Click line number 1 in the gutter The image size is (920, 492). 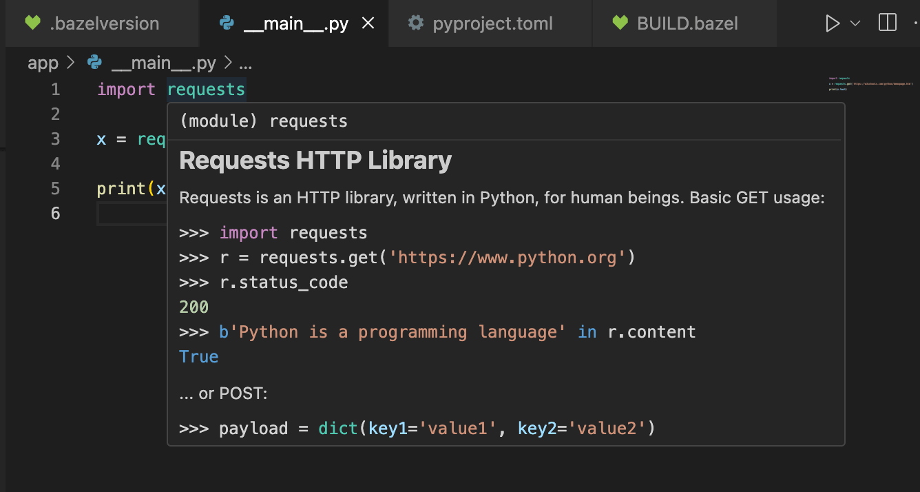[x=55, y=90]
